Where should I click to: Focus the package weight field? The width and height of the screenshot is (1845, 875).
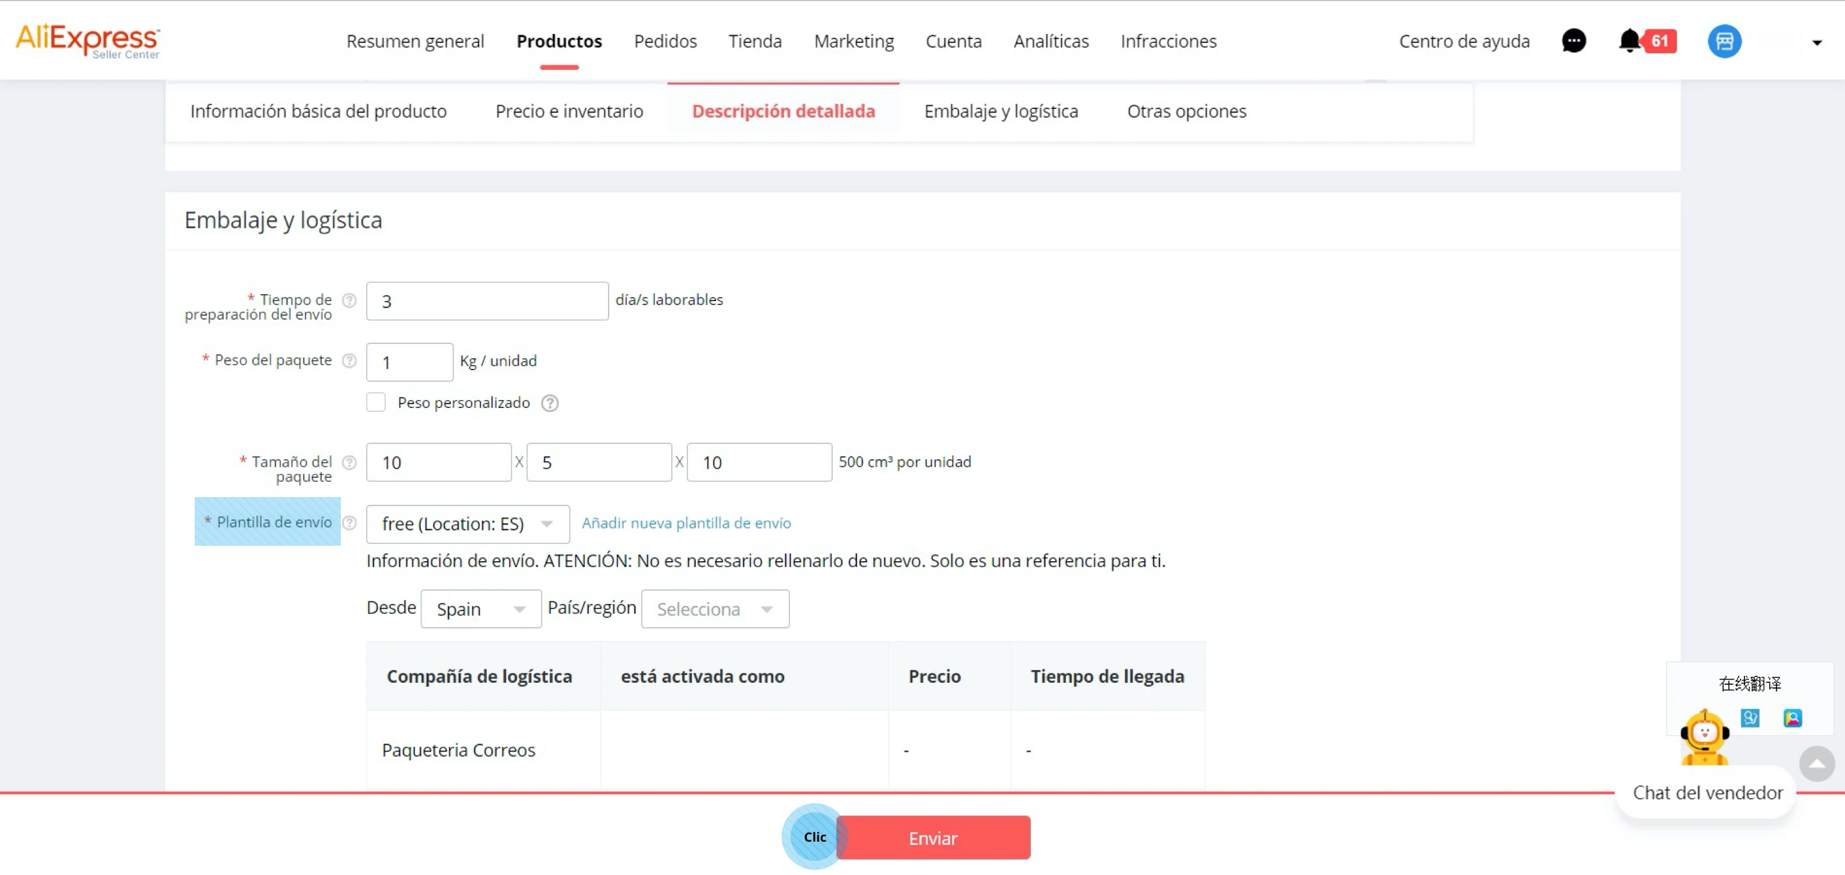pos(410,362)
